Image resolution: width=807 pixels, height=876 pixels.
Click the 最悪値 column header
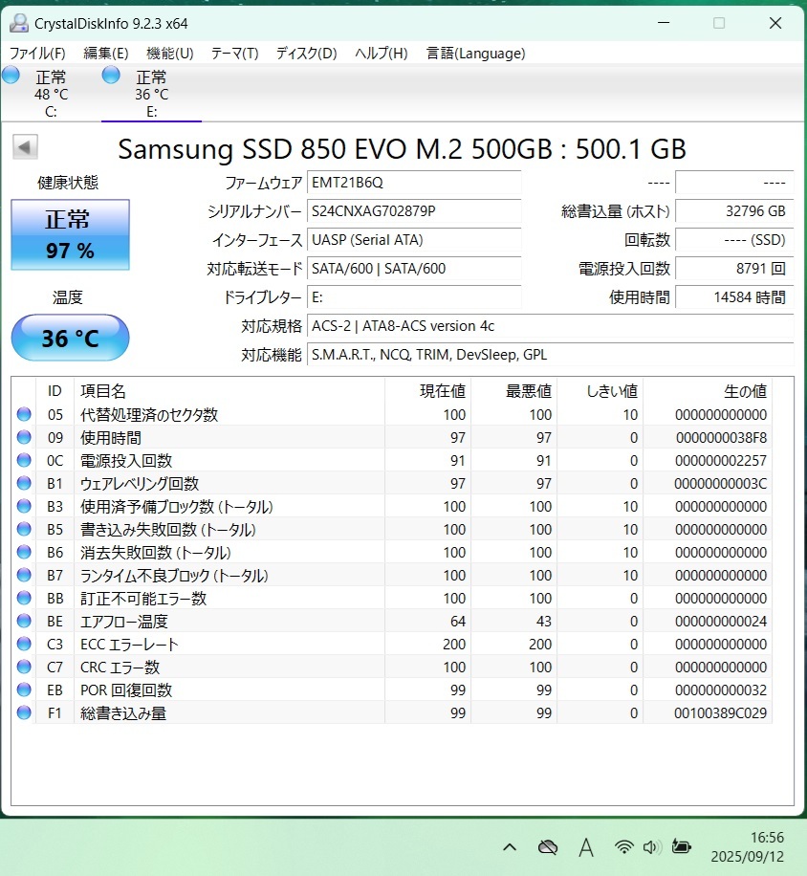coord(513,390)
